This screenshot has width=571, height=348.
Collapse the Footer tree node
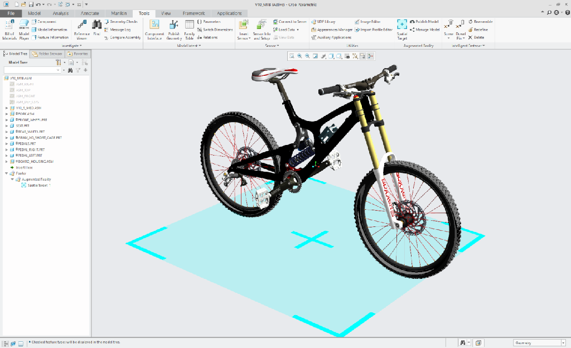tap(7, 173)
